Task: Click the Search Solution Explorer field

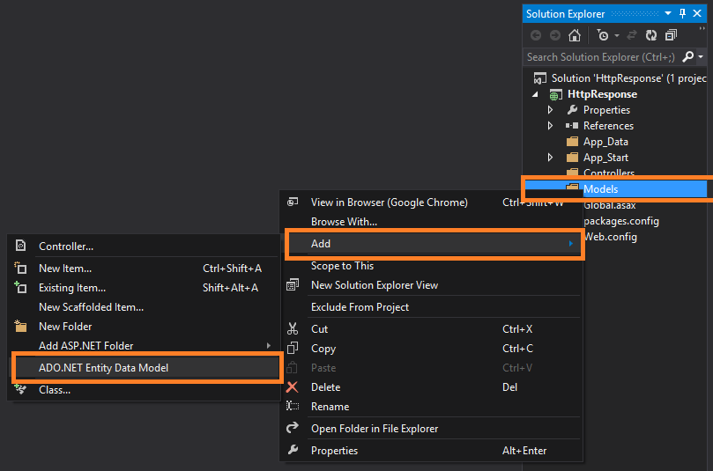Action: [x=601, y=57]
